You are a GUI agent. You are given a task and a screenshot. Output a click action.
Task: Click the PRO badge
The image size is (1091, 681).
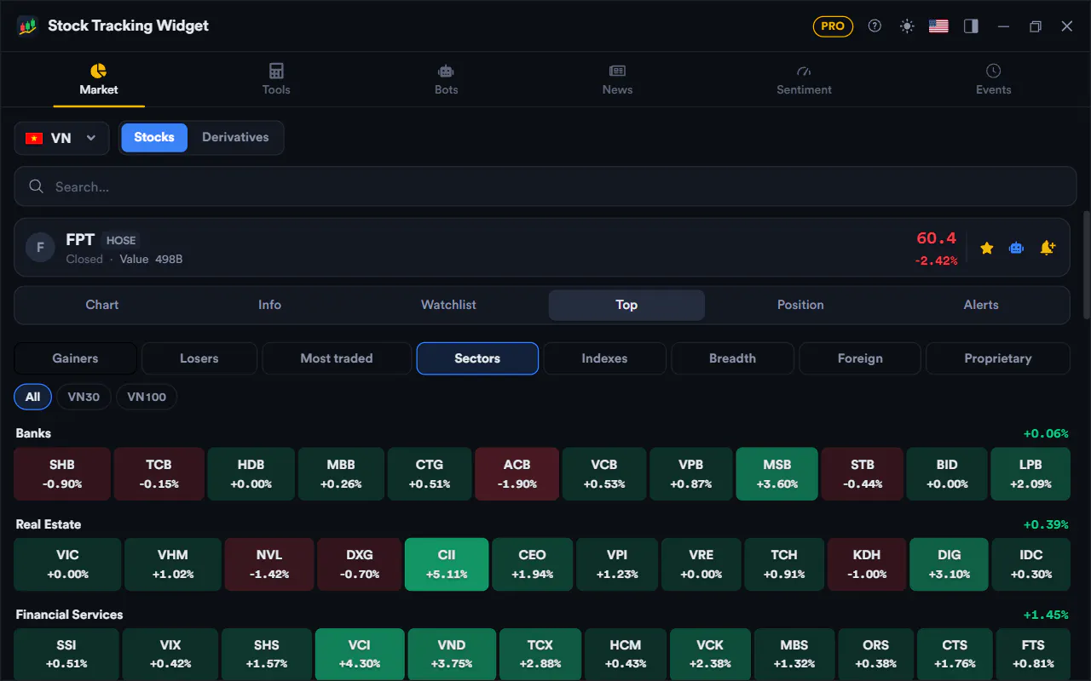pyautogui.click(x=833, y=26)
